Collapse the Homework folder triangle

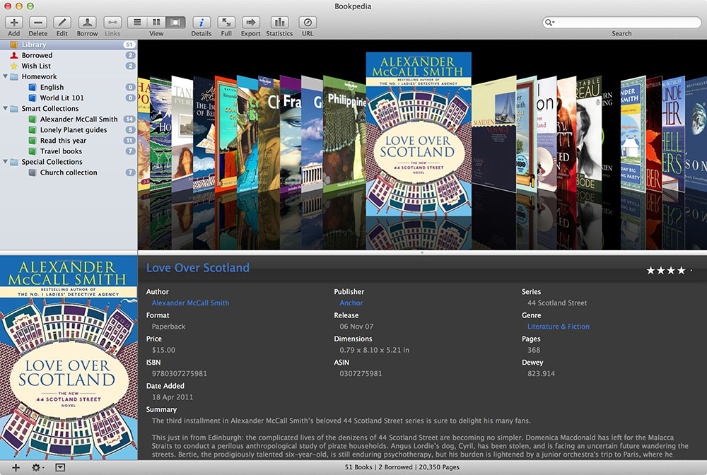click(x=6, y=76)
